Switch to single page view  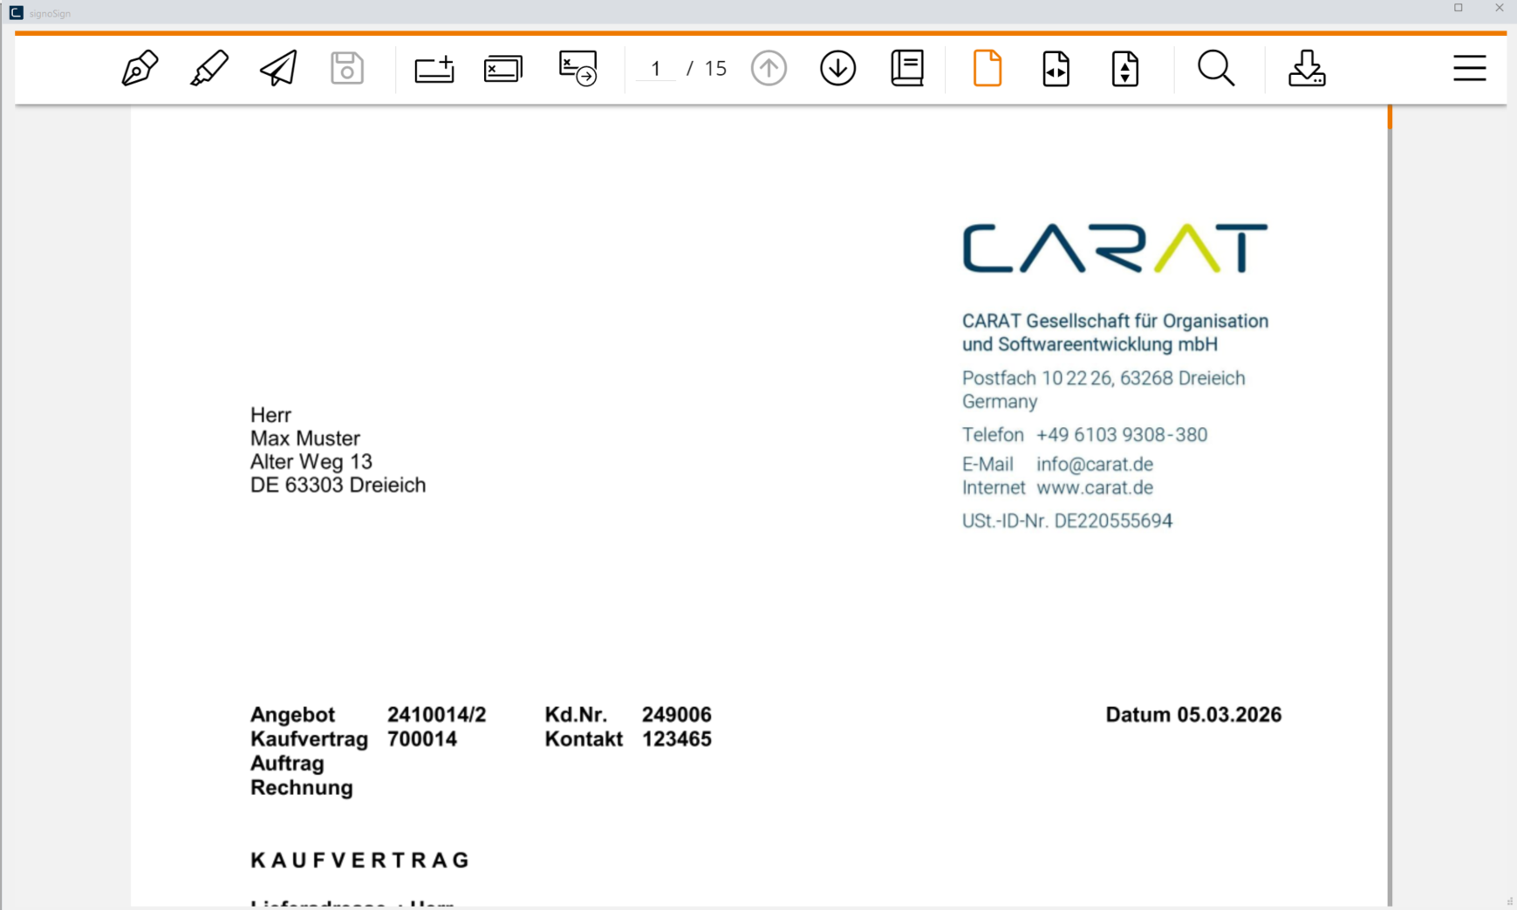click(x=987, y=68)
